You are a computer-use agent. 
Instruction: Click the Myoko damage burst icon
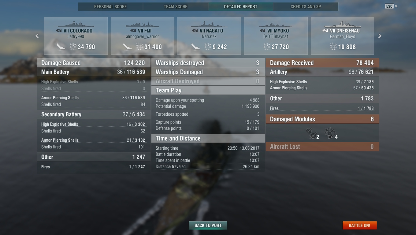point(267,47)
